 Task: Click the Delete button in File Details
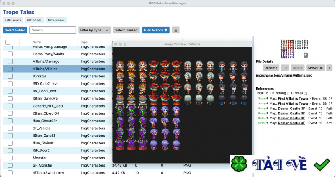click(297, 68)
